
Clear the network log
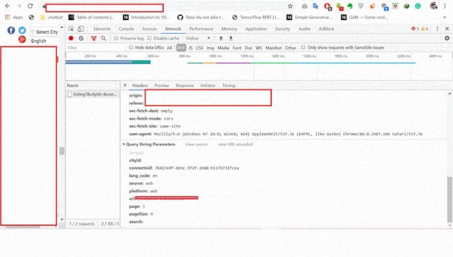[81, 38]
